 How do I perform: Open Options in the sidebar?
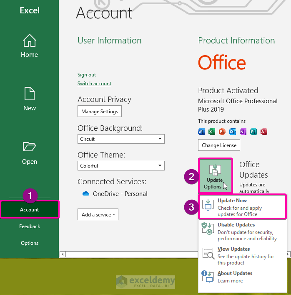click(30, 243)
